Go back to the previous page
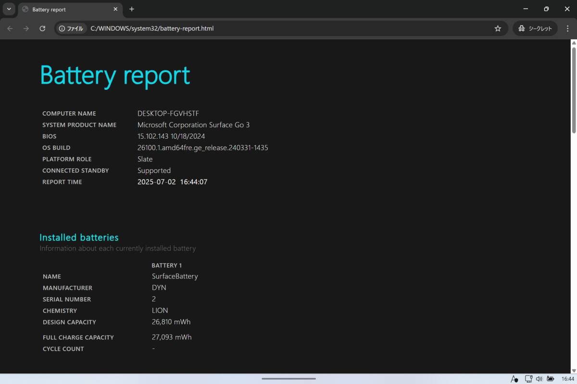The image size is (577, 384). pyautogui.click(x=10, y=28)
